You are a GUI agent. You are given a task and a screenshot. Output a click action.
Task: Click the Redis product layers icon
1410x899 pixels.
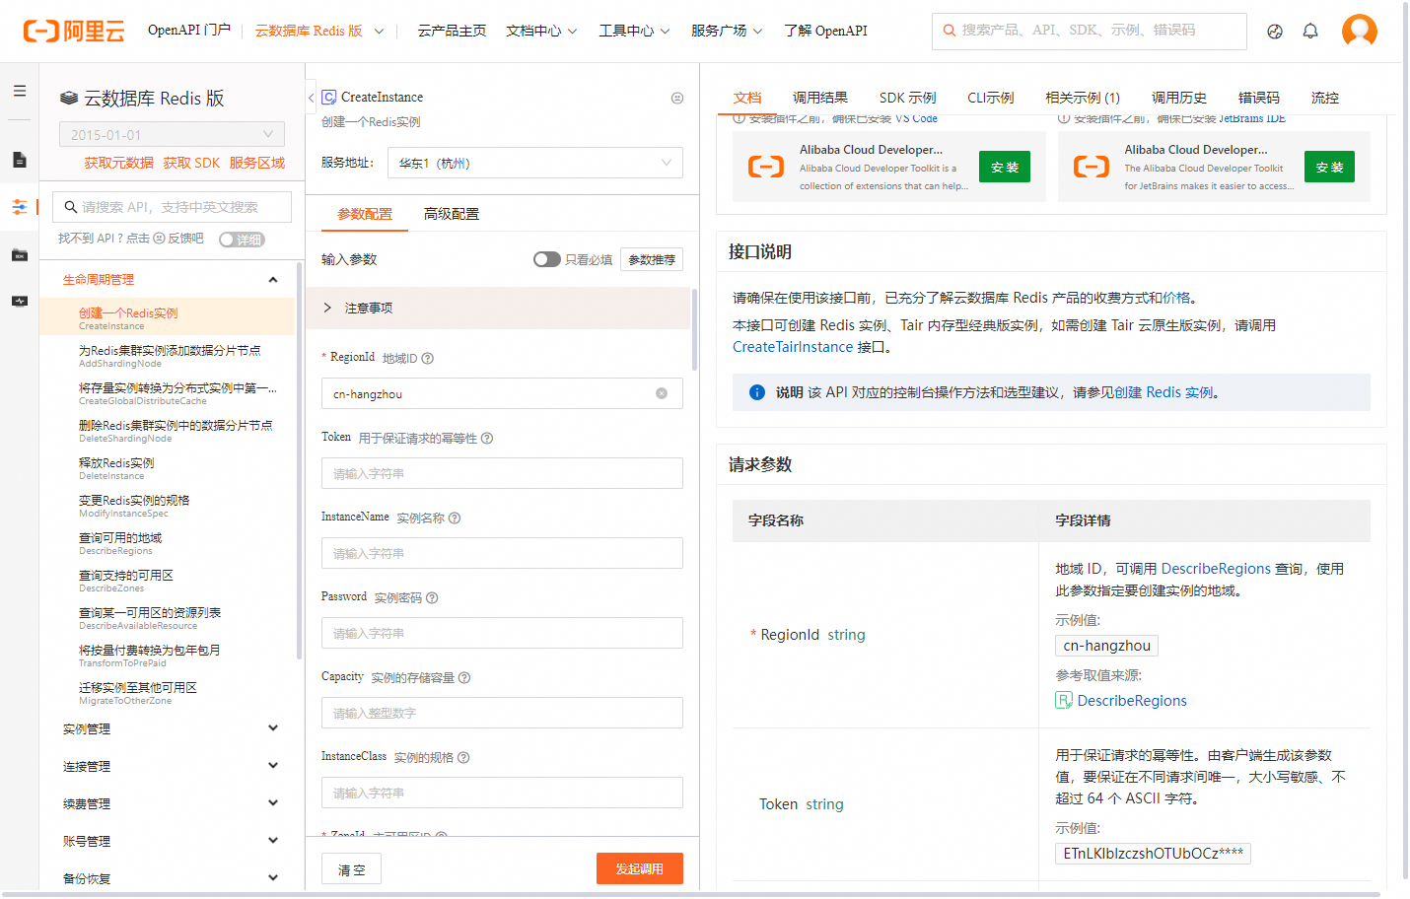point(69,98)
